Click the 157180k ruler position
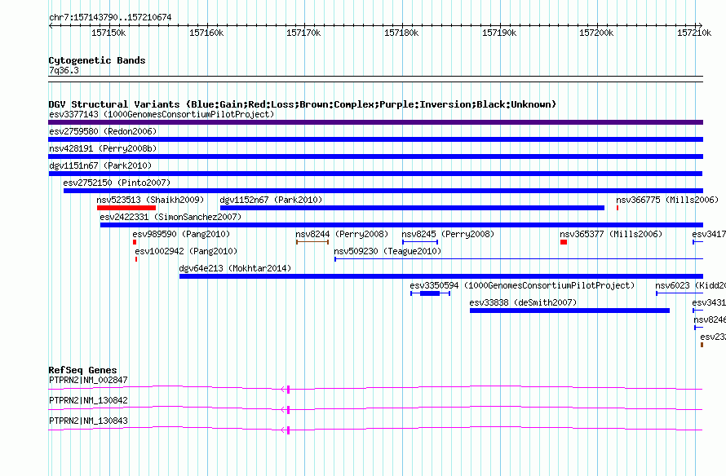The image size is (726, 476). coord(401,33)
